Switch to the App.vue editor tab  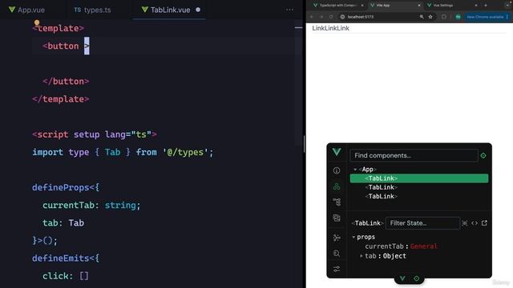tap(26, 10)
